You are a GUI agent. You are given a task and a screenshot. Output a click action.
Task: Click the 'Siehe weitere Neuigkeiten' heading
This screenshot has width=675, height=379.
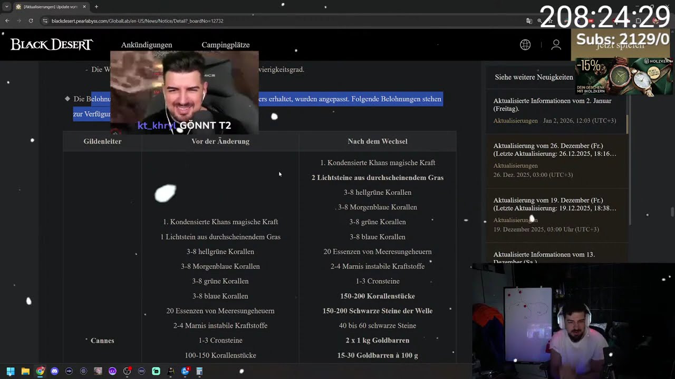point(534,77)
